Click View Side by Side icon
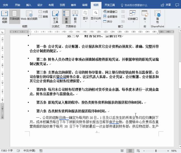Viewport: 181px width, 153px height. [x=123, y=12]
